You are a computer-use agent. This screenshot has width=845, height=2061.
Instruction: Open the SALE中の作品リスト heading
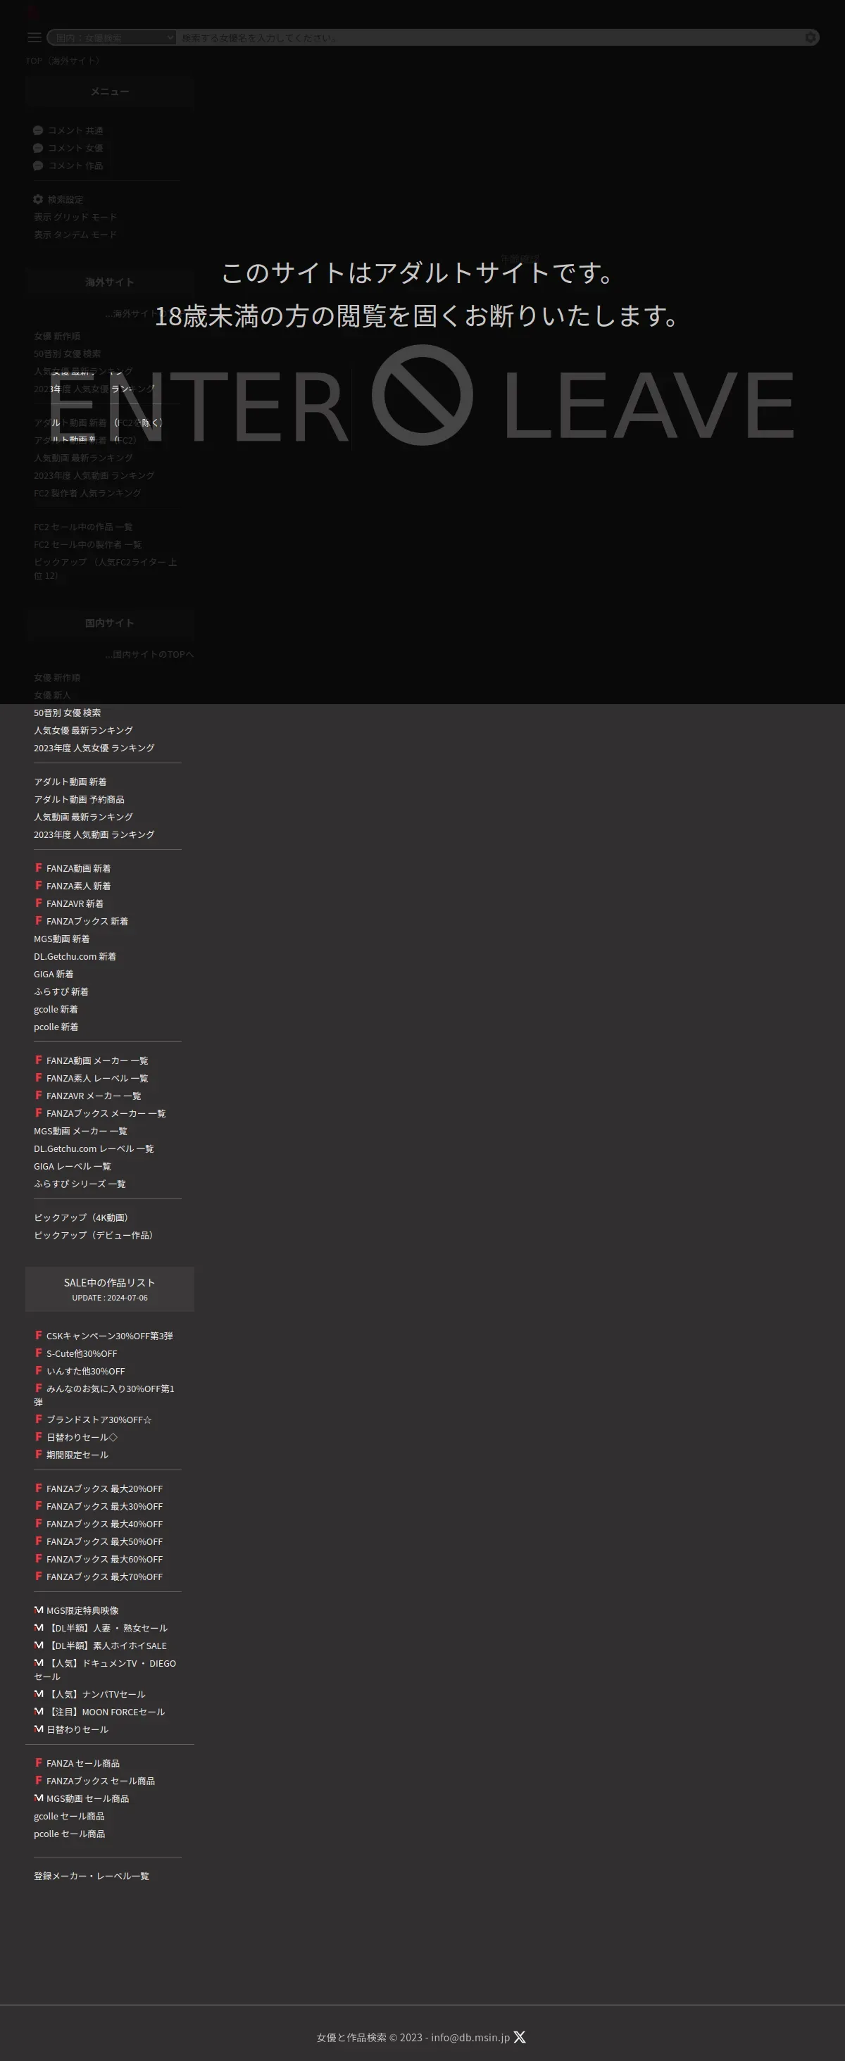point(110,1288)
